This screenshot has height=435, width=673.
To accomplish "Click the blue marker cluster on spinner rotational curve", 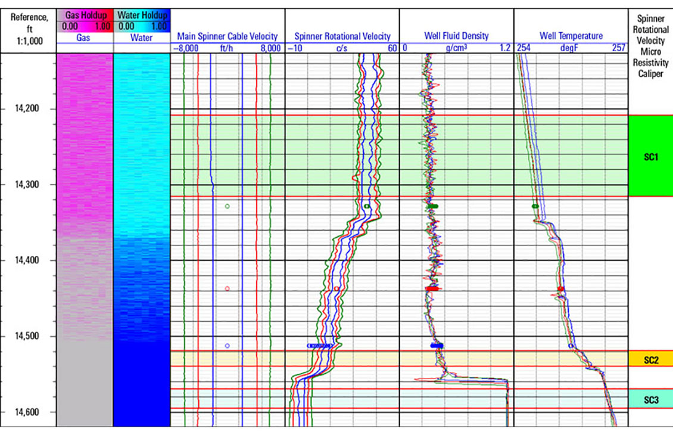I will [320, 346].
